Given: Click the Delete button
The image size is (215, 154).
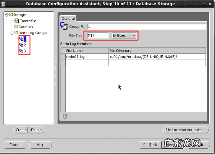Looking at the screenshot, I should 37,130.
